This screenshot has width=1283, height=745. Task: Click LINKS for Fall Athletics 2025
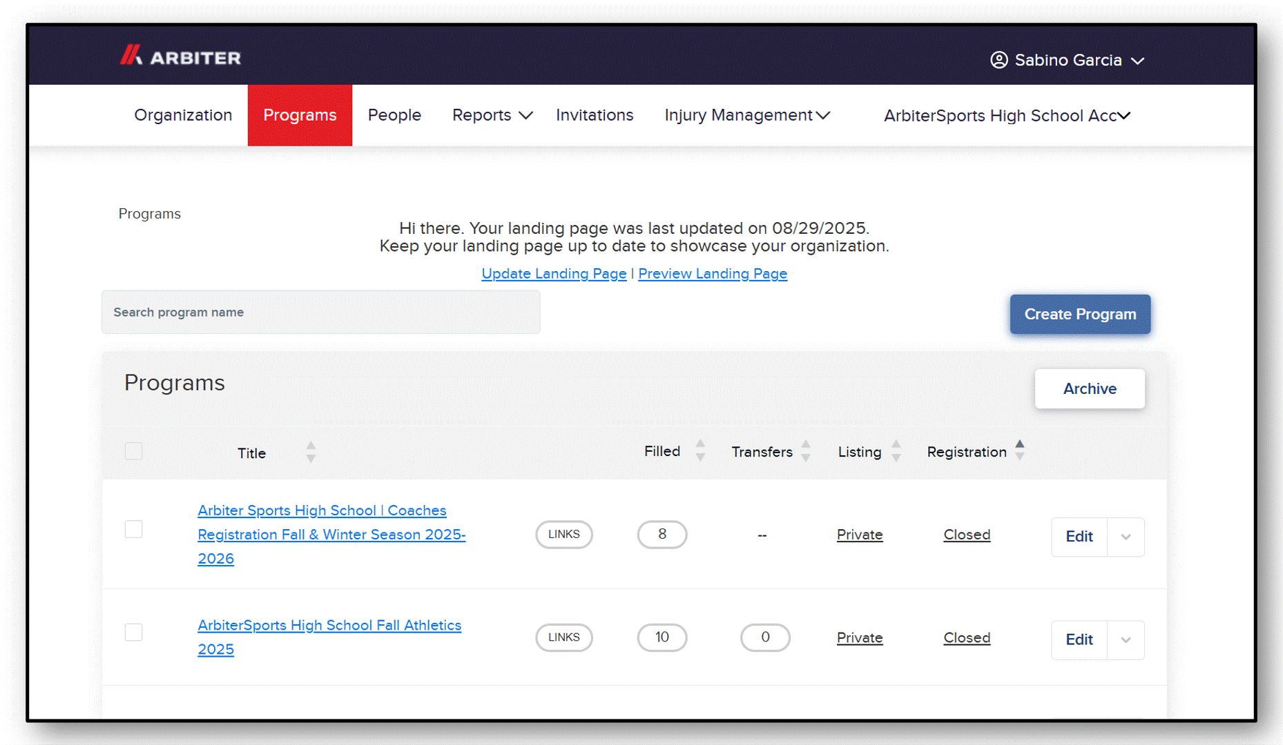pos(564,637)
